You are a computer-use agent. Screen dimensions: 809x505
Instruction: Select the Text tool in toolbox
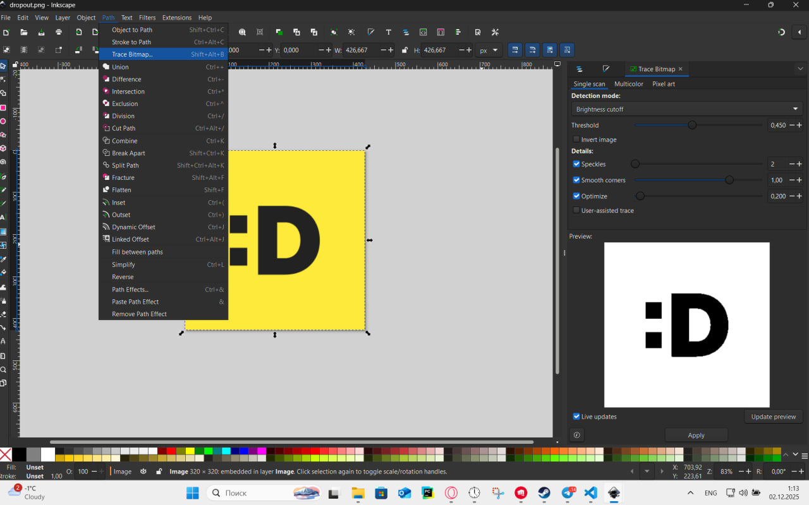(3, 217)
